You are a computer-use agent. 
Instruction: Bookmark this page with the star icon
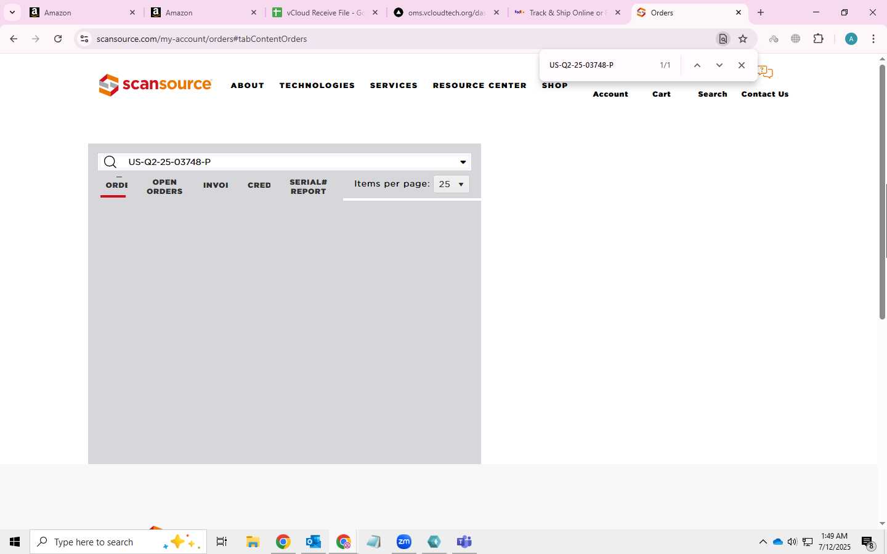tap(743, 39)
